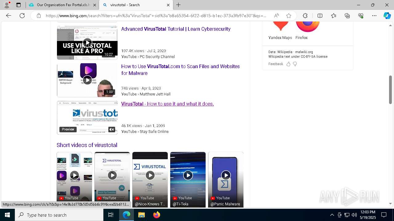The height and width of the screenshot is (221, 394).
Task: Open YouTube › Stay Safe Online source
Action: [x=145, y=131]
